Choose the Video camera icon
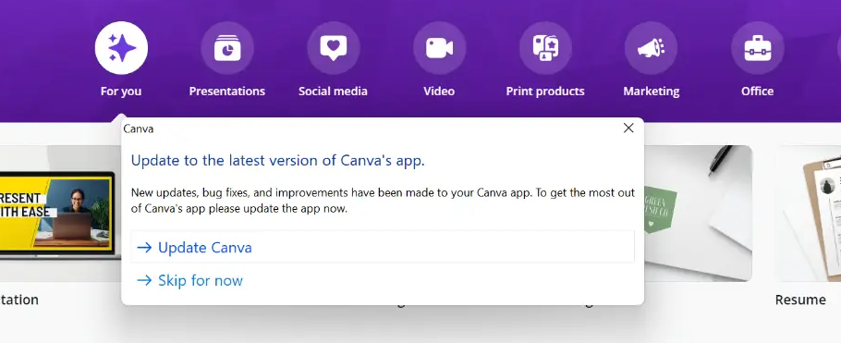Image resolution: width=841 pixels, height=343 pixels. [439, 48]
